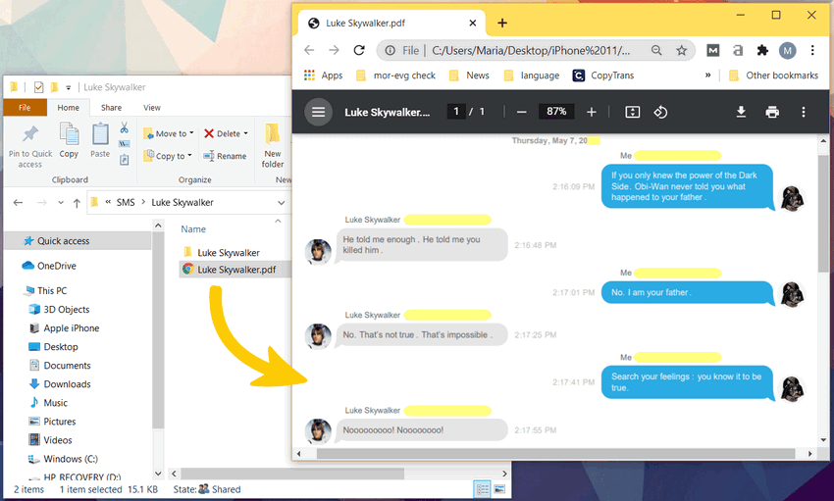
Task: Switch to the Share ribbon tab
Action: pos(111,107)
